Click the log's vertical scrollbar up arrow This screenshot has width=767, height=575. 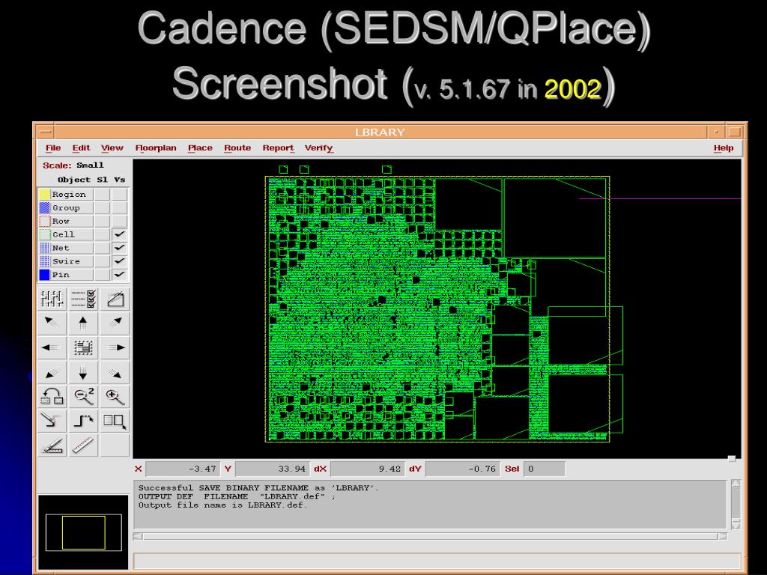click(x=736, y=484)
